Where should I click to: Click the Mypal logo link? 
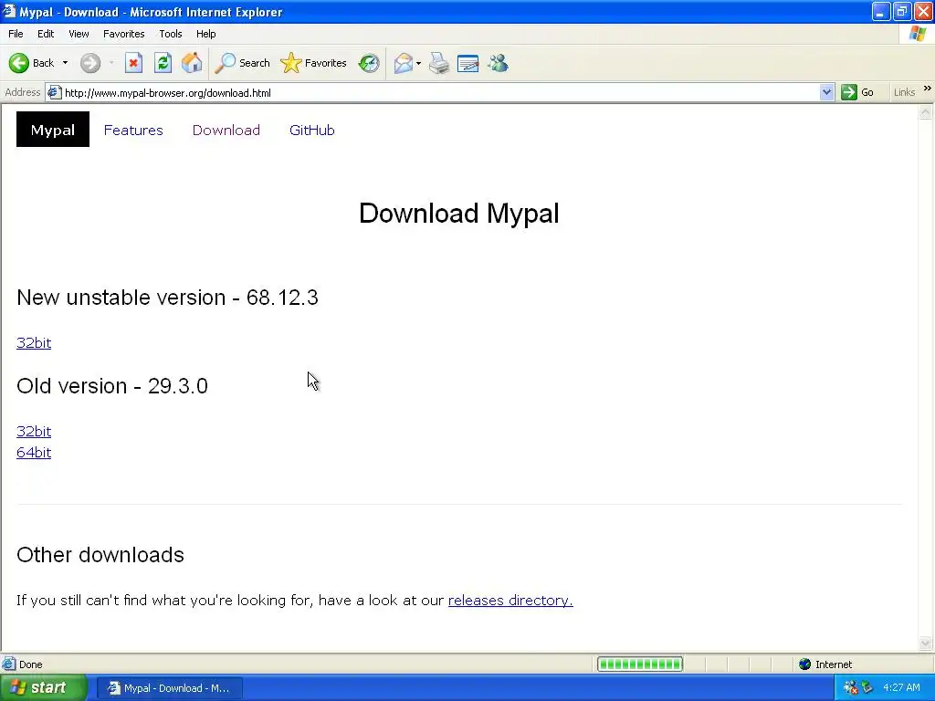coord(52,130)
